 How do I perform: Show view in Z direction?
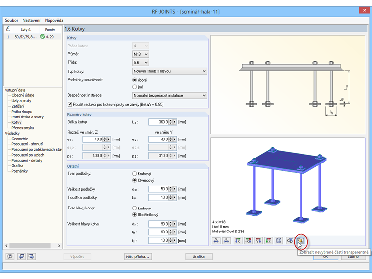click(269, 240)
